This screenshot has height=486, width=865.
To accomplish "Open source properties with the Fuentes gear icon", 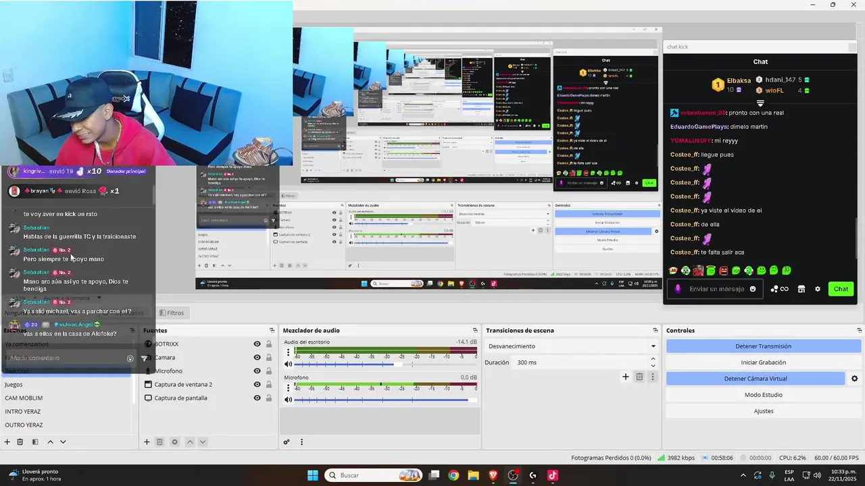I will pos(174,442).
